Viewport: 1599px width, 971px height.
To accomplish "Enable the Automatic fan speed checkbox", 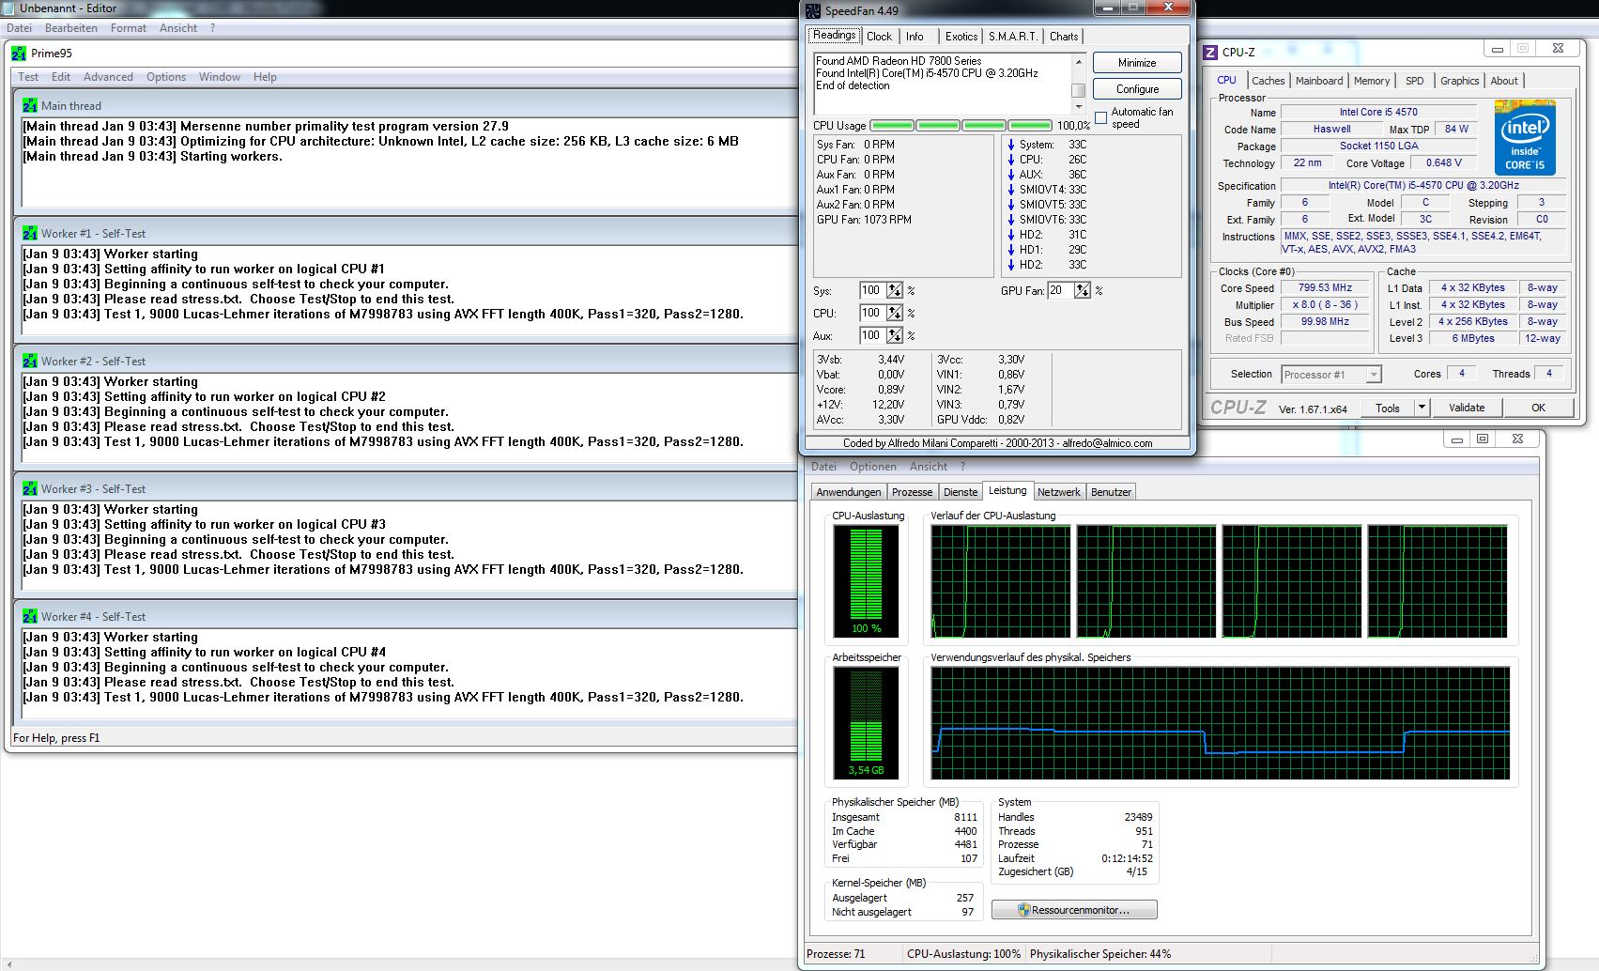I will pyautogui.click(x=1101, y=118).
